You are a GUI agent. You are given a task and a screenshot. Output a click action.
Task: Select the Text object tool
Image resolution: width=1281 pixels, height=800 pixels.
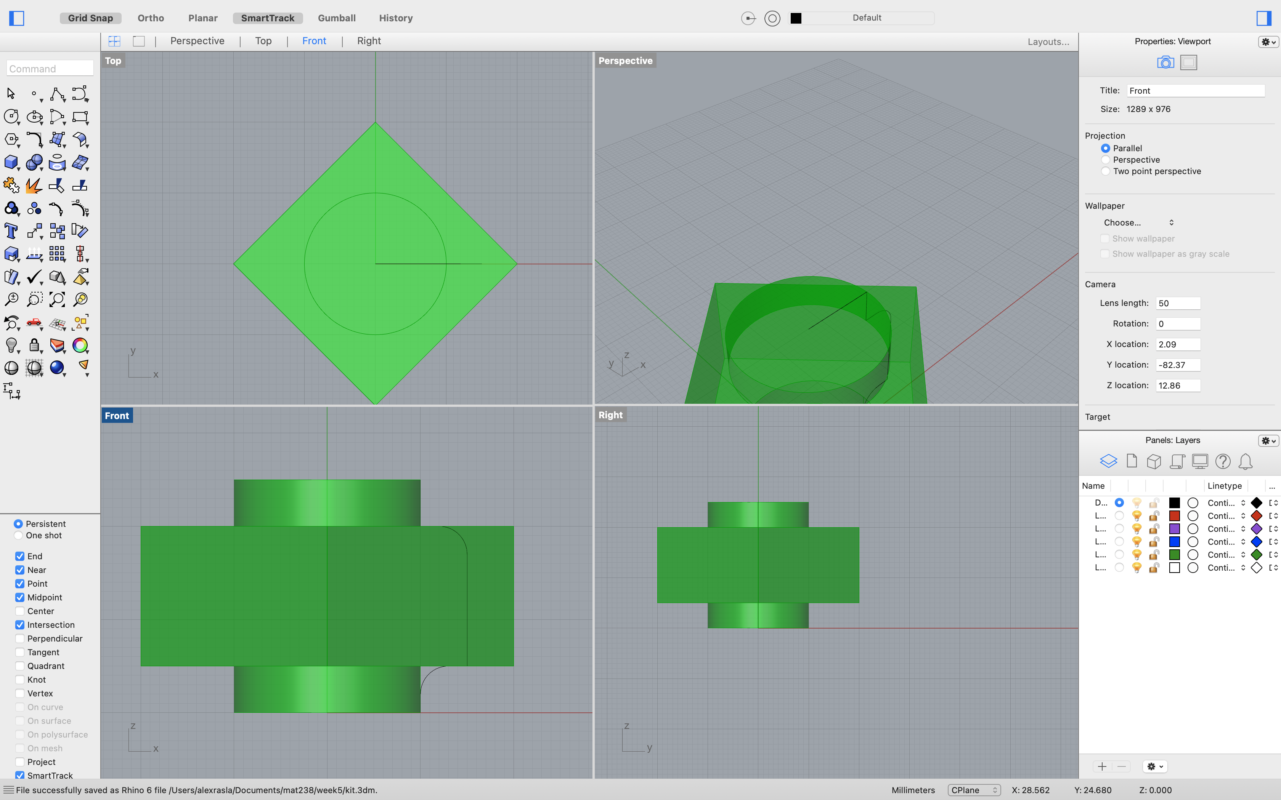[11, 231]
